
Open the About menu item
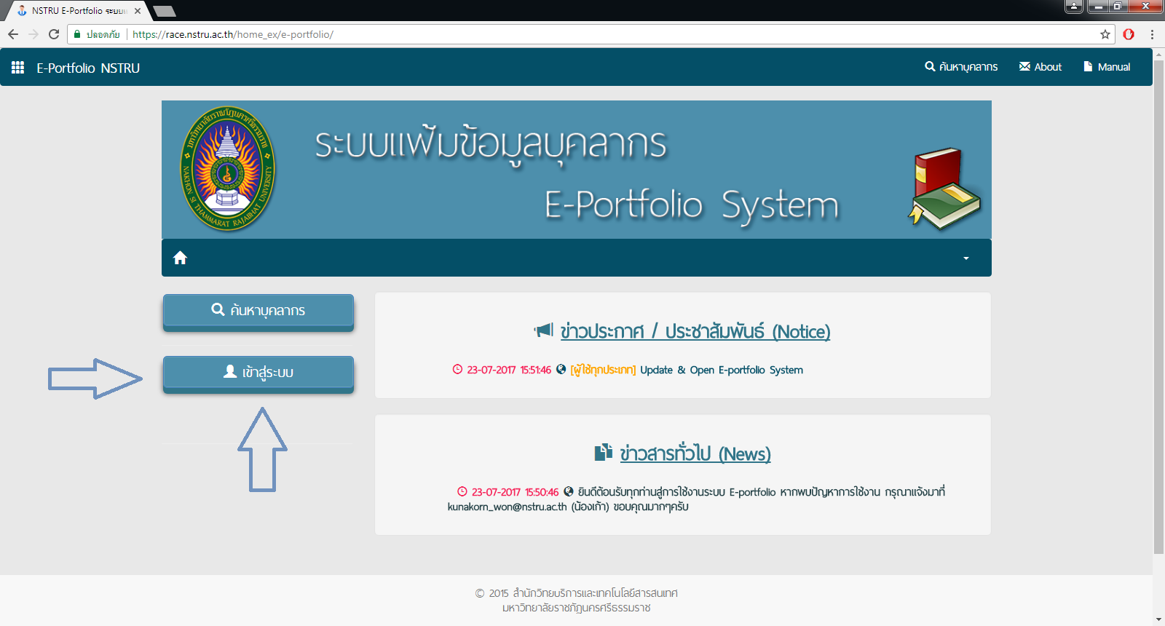pos(1040,67)
